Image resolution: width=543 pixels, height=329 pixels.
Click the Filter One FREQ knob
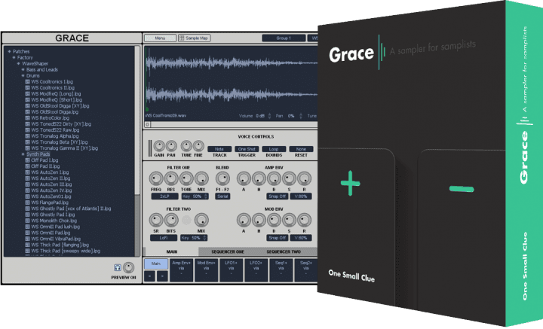coord(156,178)
